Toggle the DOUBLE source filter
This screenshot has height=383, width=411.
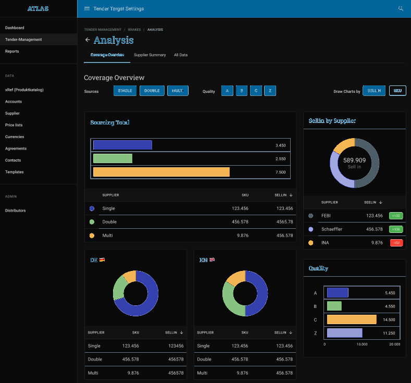(152, 91)
